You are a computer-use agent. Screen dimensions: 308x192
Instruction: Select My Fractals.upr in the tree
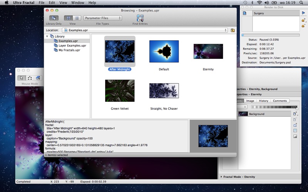[x=67, y=50]
